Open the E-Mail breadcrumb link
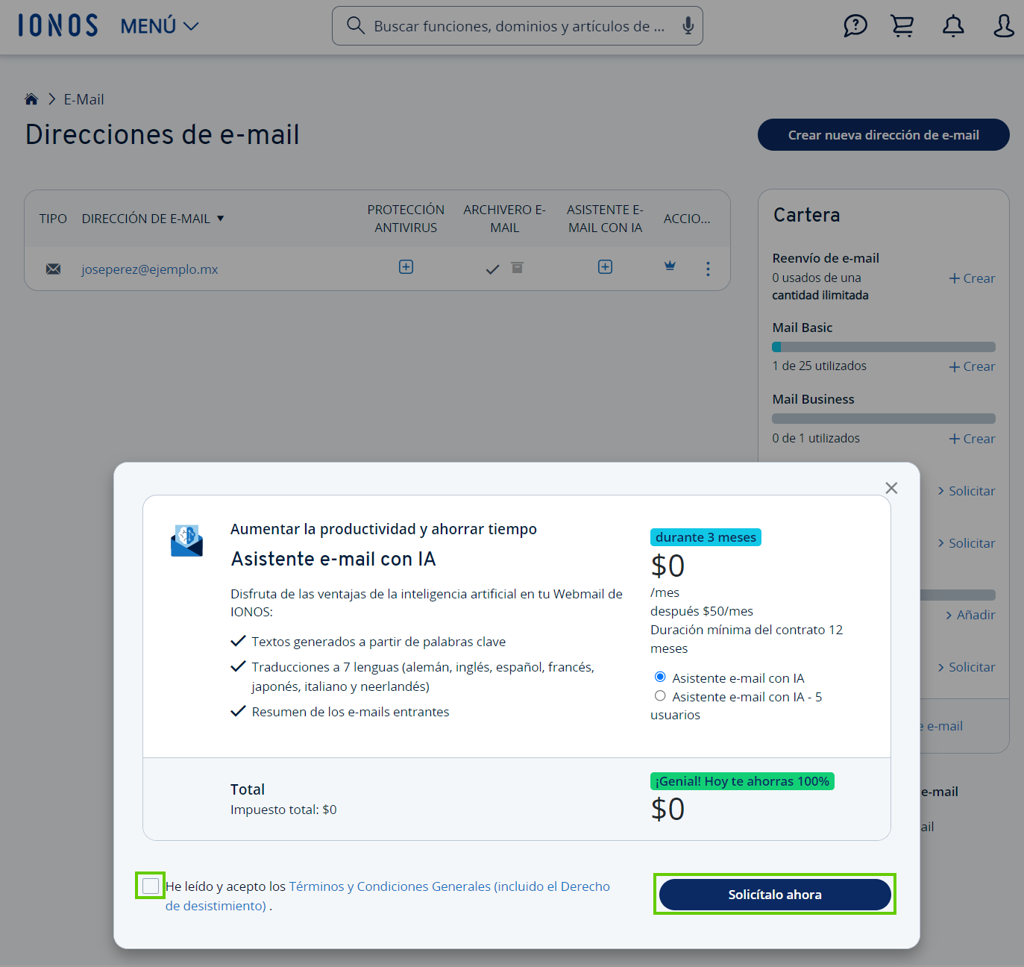This screenshot has width=1024, height=967. pos(84,99)
